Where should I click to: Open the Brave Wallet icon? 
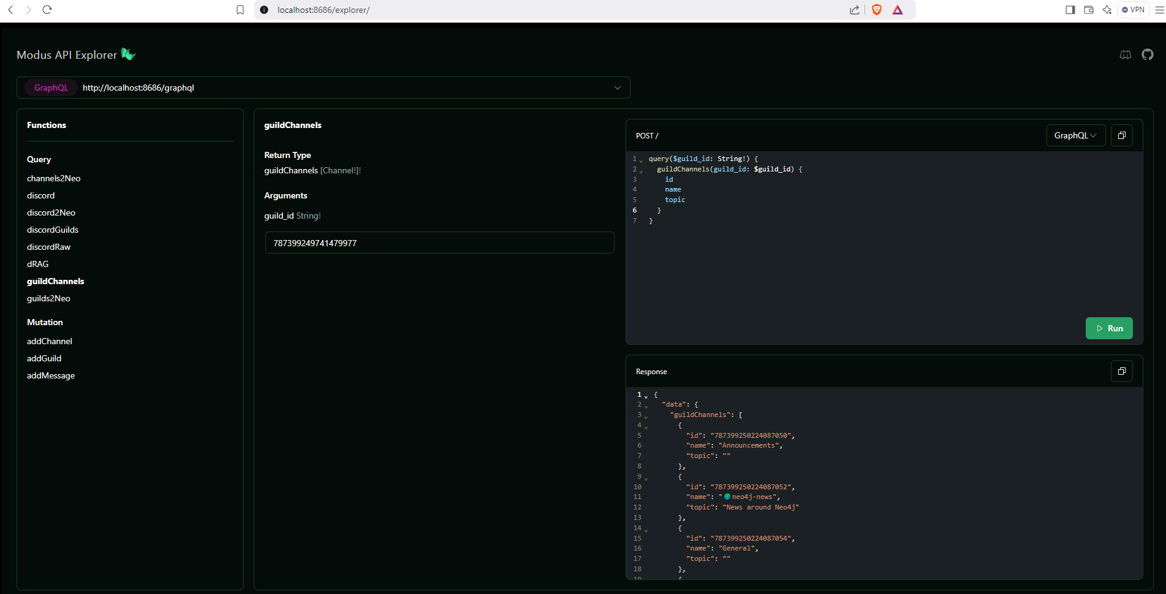coord(1089,10)
